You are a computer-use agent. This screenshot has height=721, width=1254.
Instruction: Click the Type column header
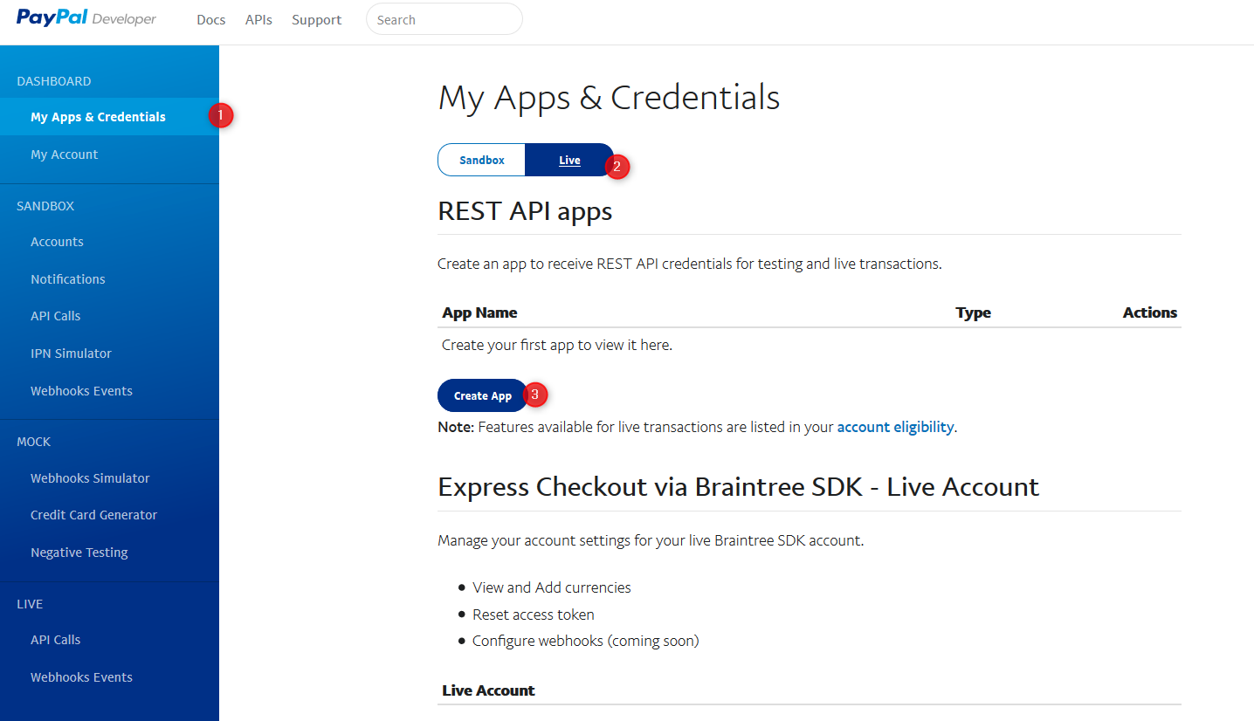coord(973,312)
